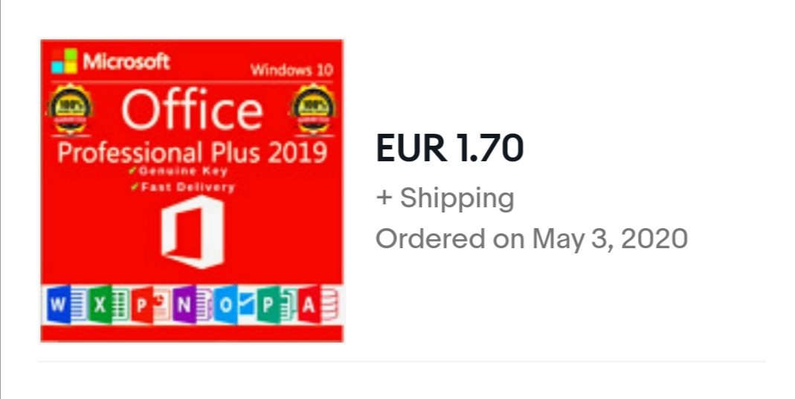Click the right gold 100% guarantee badge

tap(313, 109)
